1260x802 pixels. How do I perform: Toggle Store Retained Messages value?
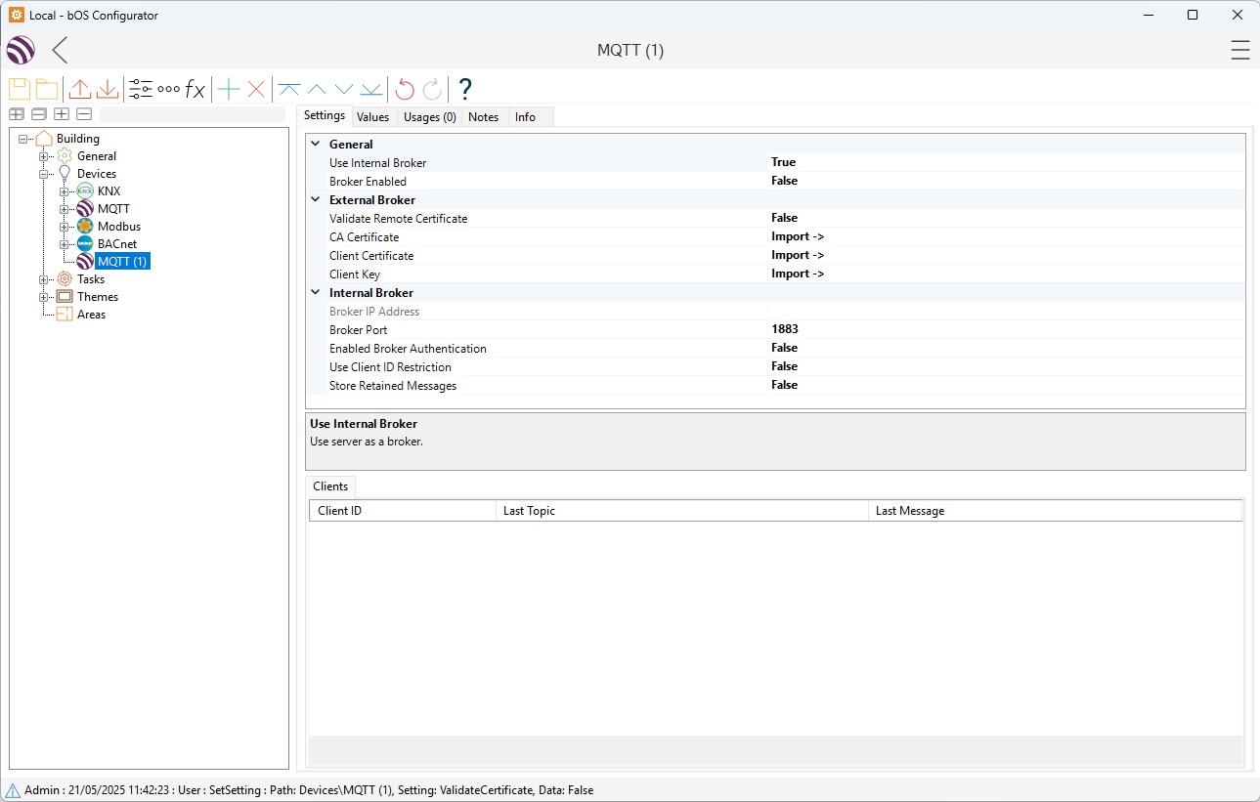pos(784,385)
